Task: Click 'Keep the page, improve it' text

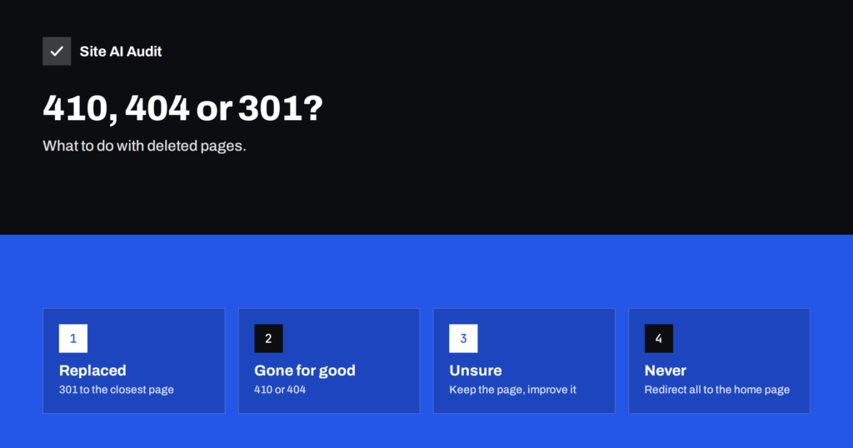Action: click(512, 389)
